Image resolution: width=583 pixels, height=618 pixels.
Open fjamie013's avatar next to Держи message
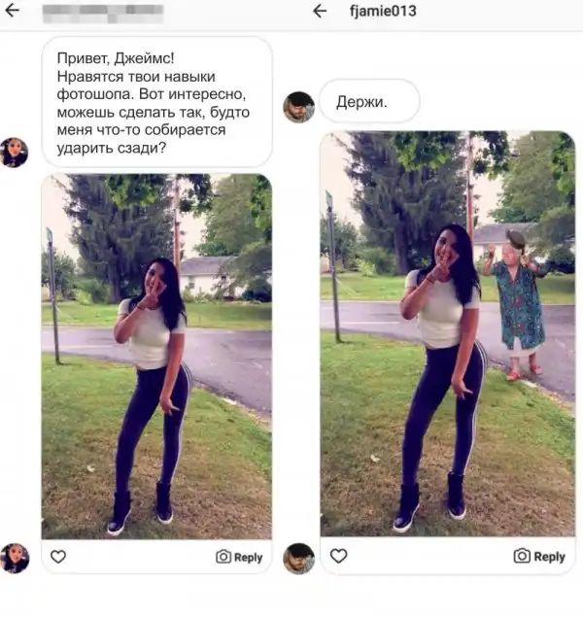click(x=299, y=107)
